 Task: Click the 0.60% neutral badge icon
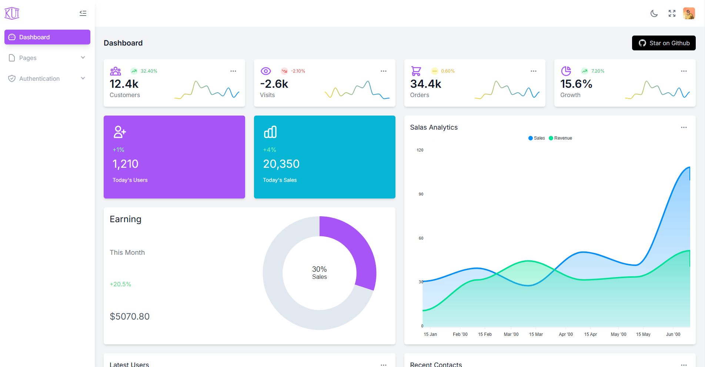tap(435, 71)
